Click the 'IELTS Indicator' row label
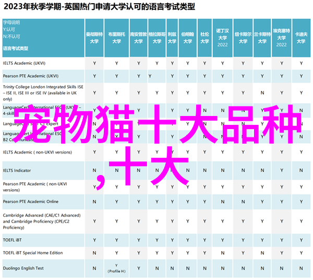Image resolution: width=313 pixels, height=280 pixels. point(17,170)
